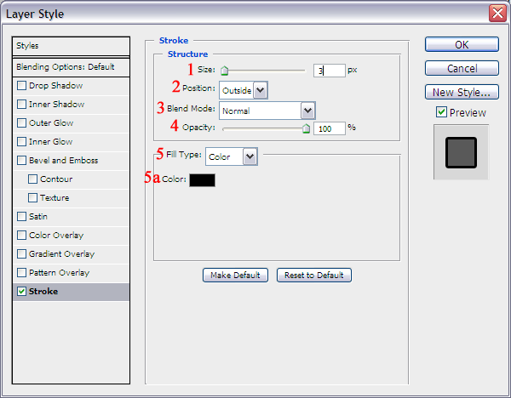The width and height of the screenshot is (511, 398).
Task: Click the Make Default button
Action: [235, 276]
